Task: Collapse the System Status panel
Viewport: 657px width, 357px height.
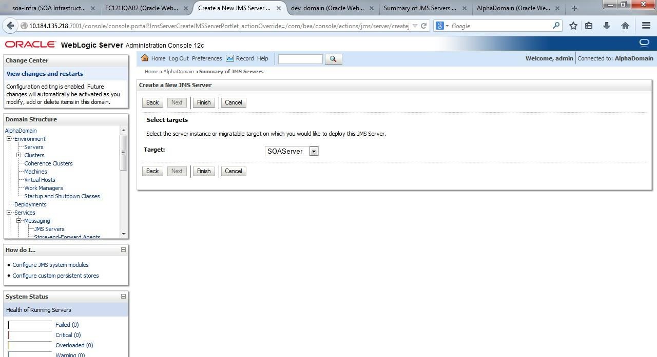Action: pyautogui.click(x=123, y=297)
